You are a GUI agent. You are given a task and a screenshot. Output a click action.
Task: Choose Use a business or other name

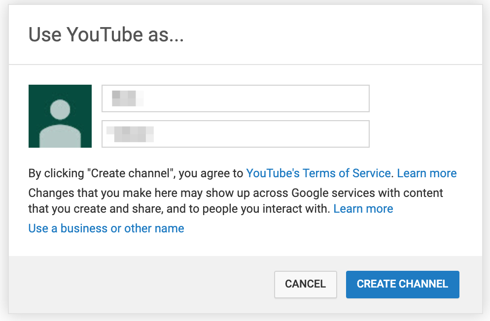coord(106,228)
